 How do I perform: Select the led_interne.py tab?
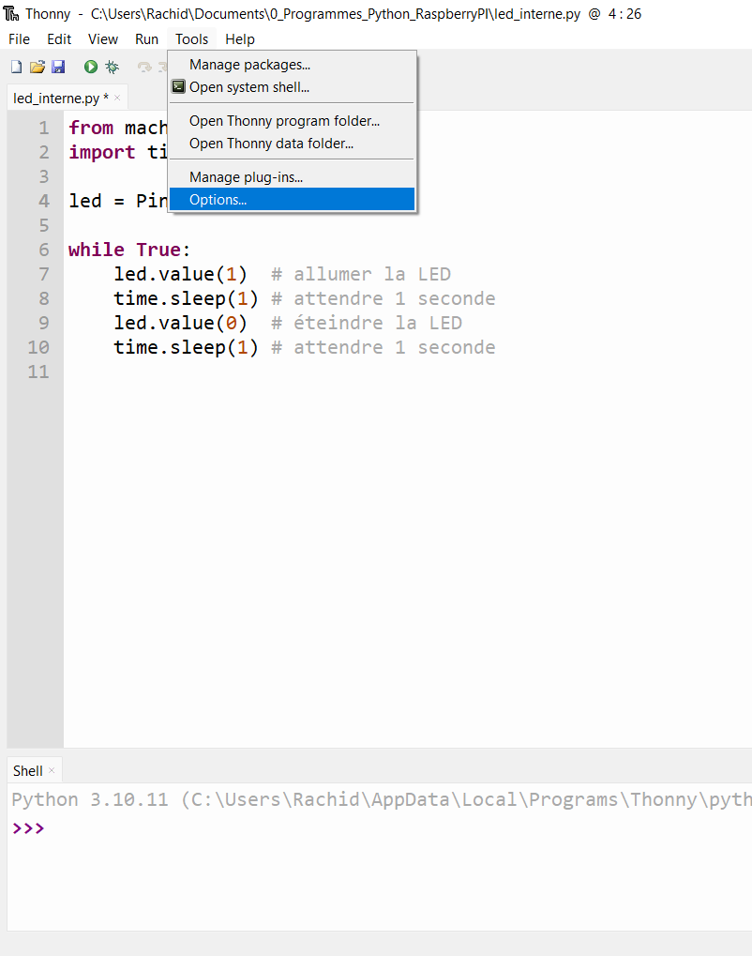point(56,98)
